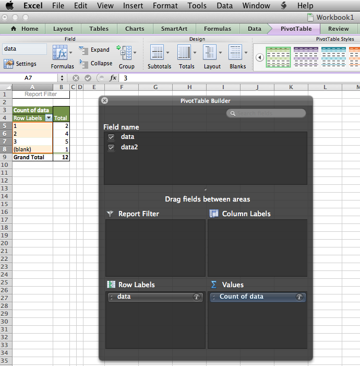The height and width of the screenshot is (366, 360).
Task: Switch to the Review ribbon tab
Action: [338, 29]
